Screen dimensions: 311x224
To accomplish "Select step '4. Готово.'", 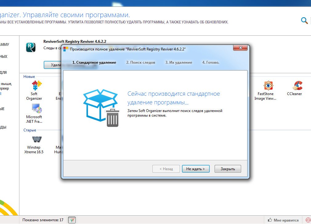I will coord(211,62).
